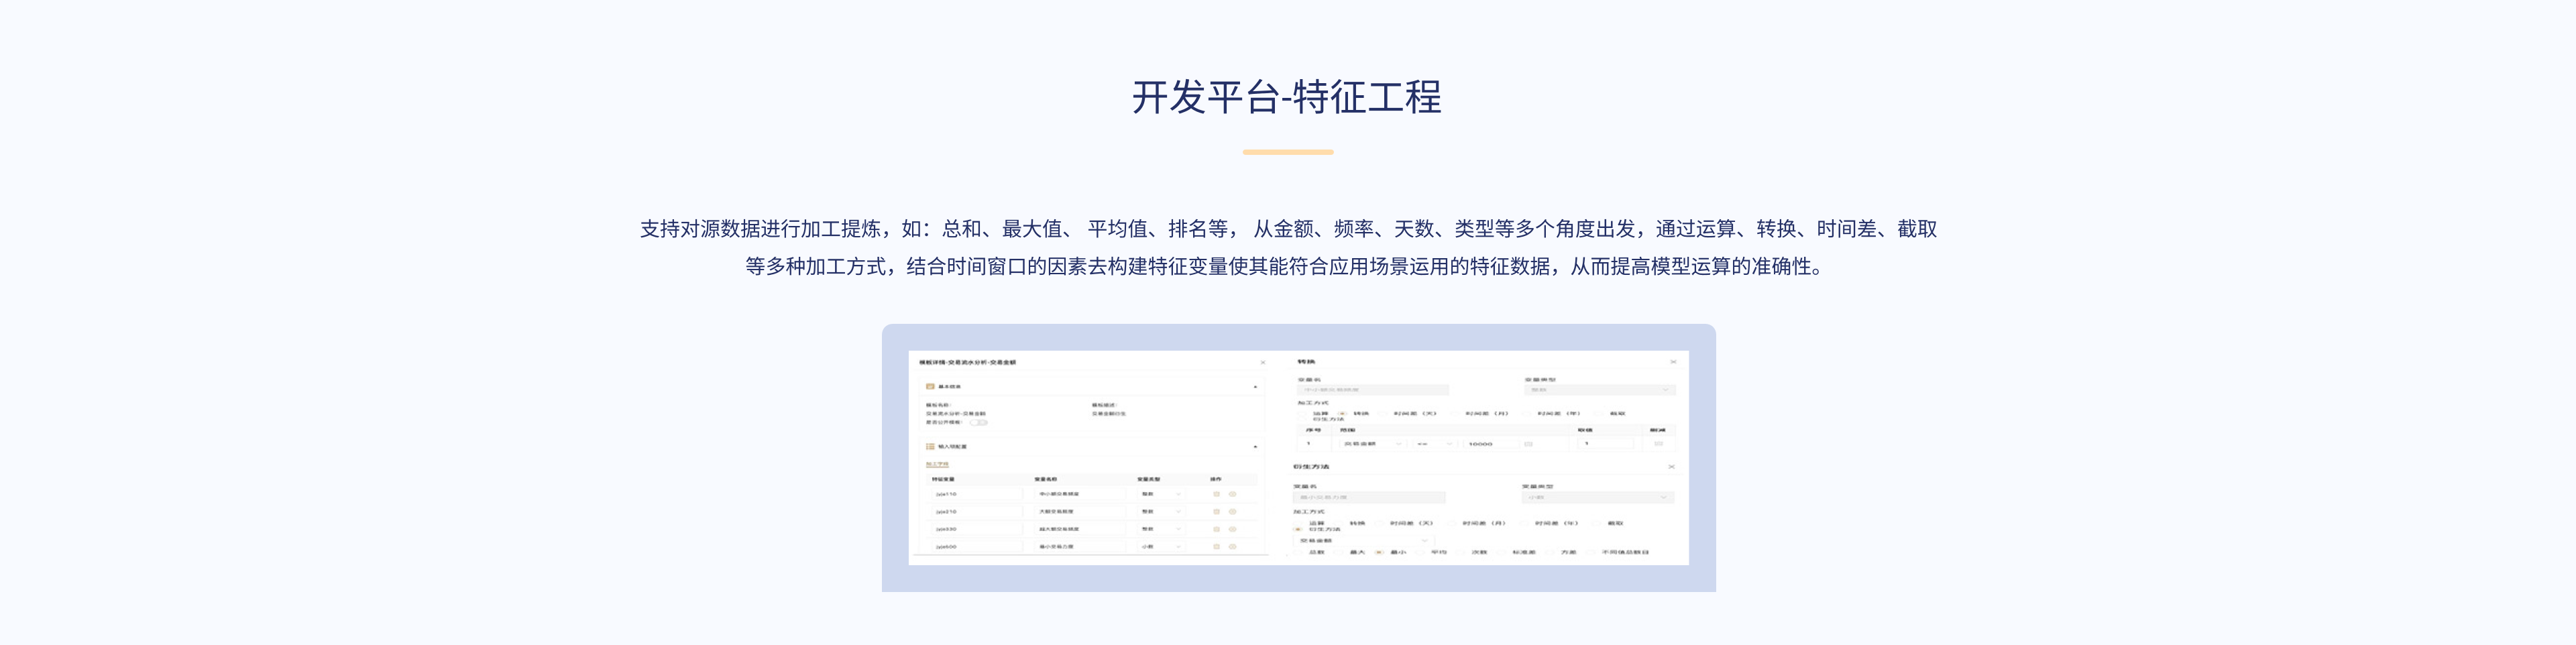Select 时间差（天） radio in 衍生方法 panel
Viewport: 2576px width, 645px height.
tap(1380, 523)
